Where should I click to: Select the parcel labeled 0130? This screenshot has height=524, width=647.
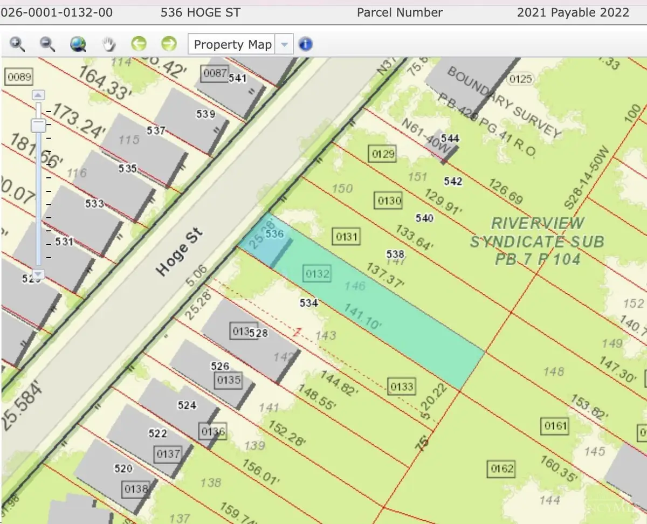pyautogui.click(x=389, y=201)
